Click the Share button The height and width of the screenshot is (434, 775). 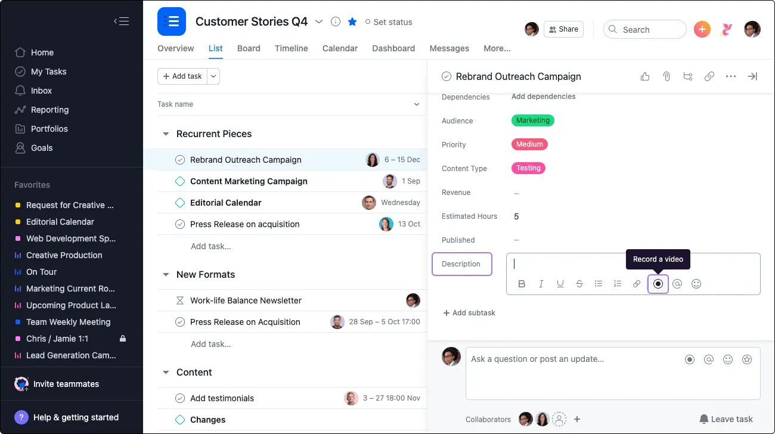tap(563, 29)
